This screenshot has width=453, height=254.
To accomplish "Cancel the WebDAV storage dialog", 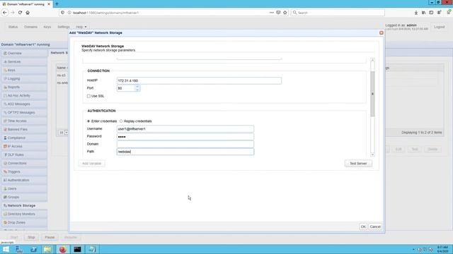I will tap(375, 227).
